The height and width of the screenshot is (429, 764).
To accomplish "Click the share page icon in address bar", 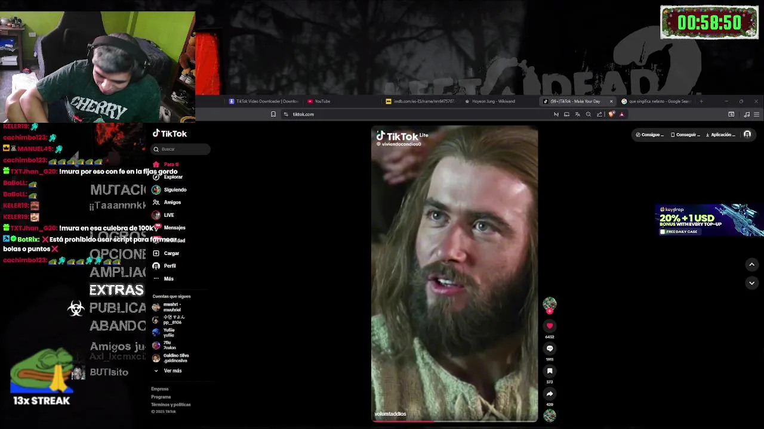I will click(599, 114).
